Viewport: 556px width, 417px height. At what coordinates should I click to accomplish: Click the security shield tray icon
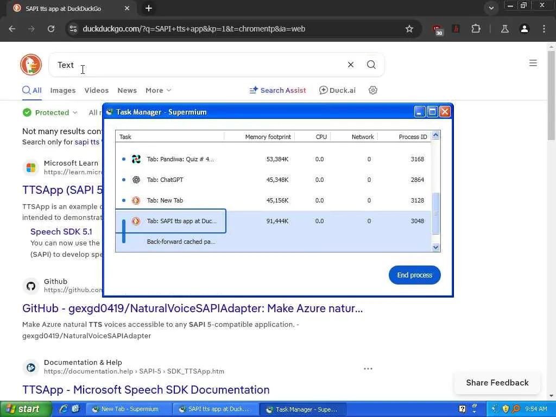[x=506, y=409]
